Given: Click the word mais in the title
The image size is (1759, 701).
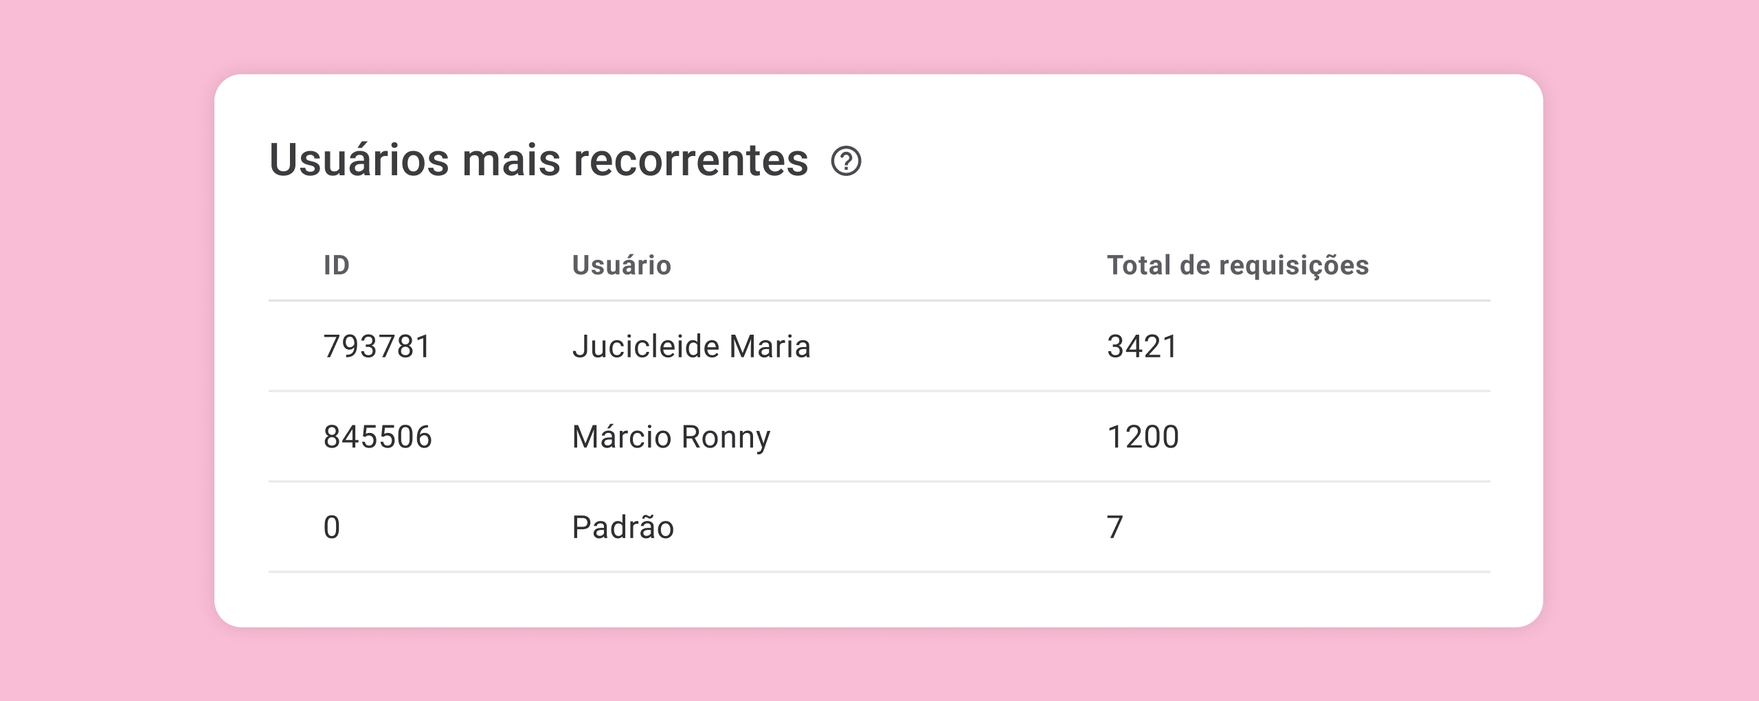Looking at the screenshot, I should pyautogui.click(x=511, y=160).
